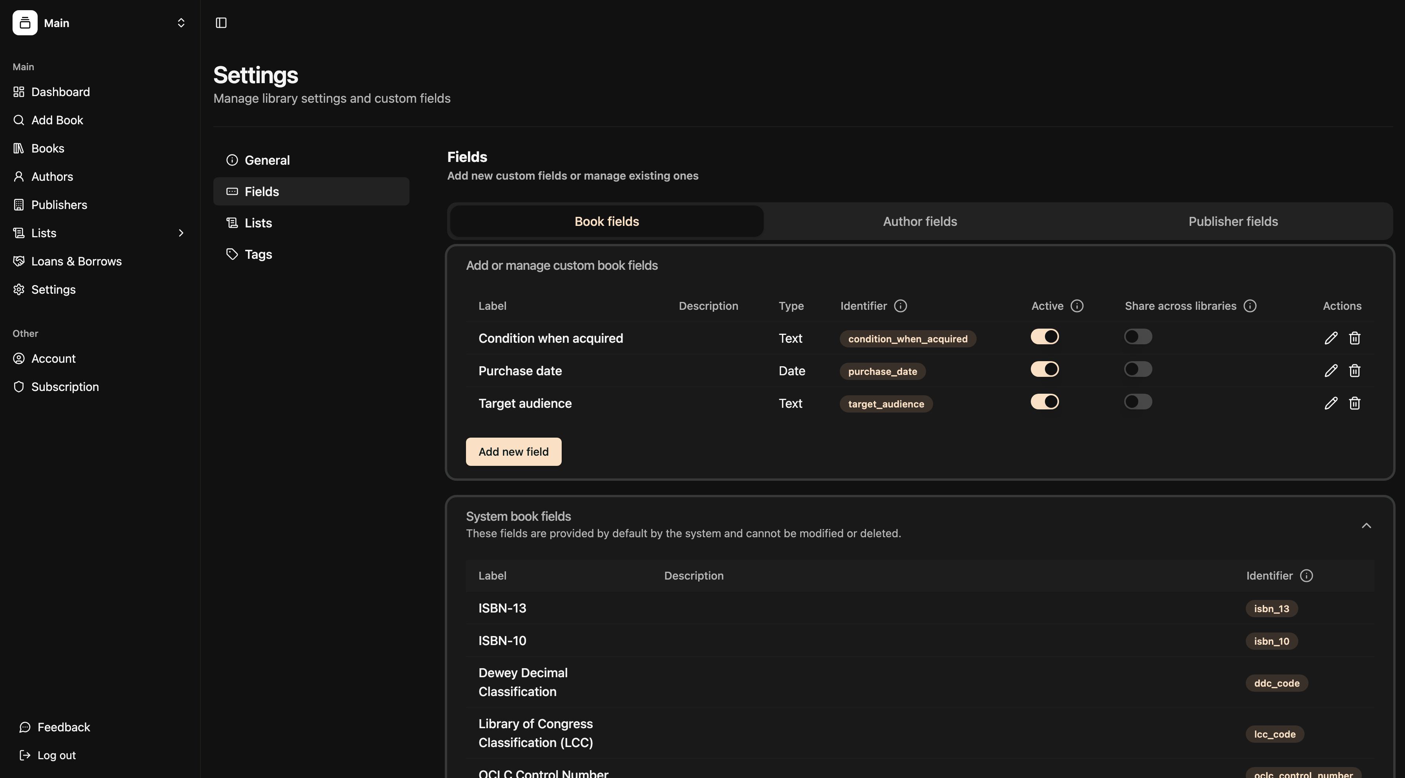
Task: Enable sharing for Purchase date
Action: tap(1138, 369)
